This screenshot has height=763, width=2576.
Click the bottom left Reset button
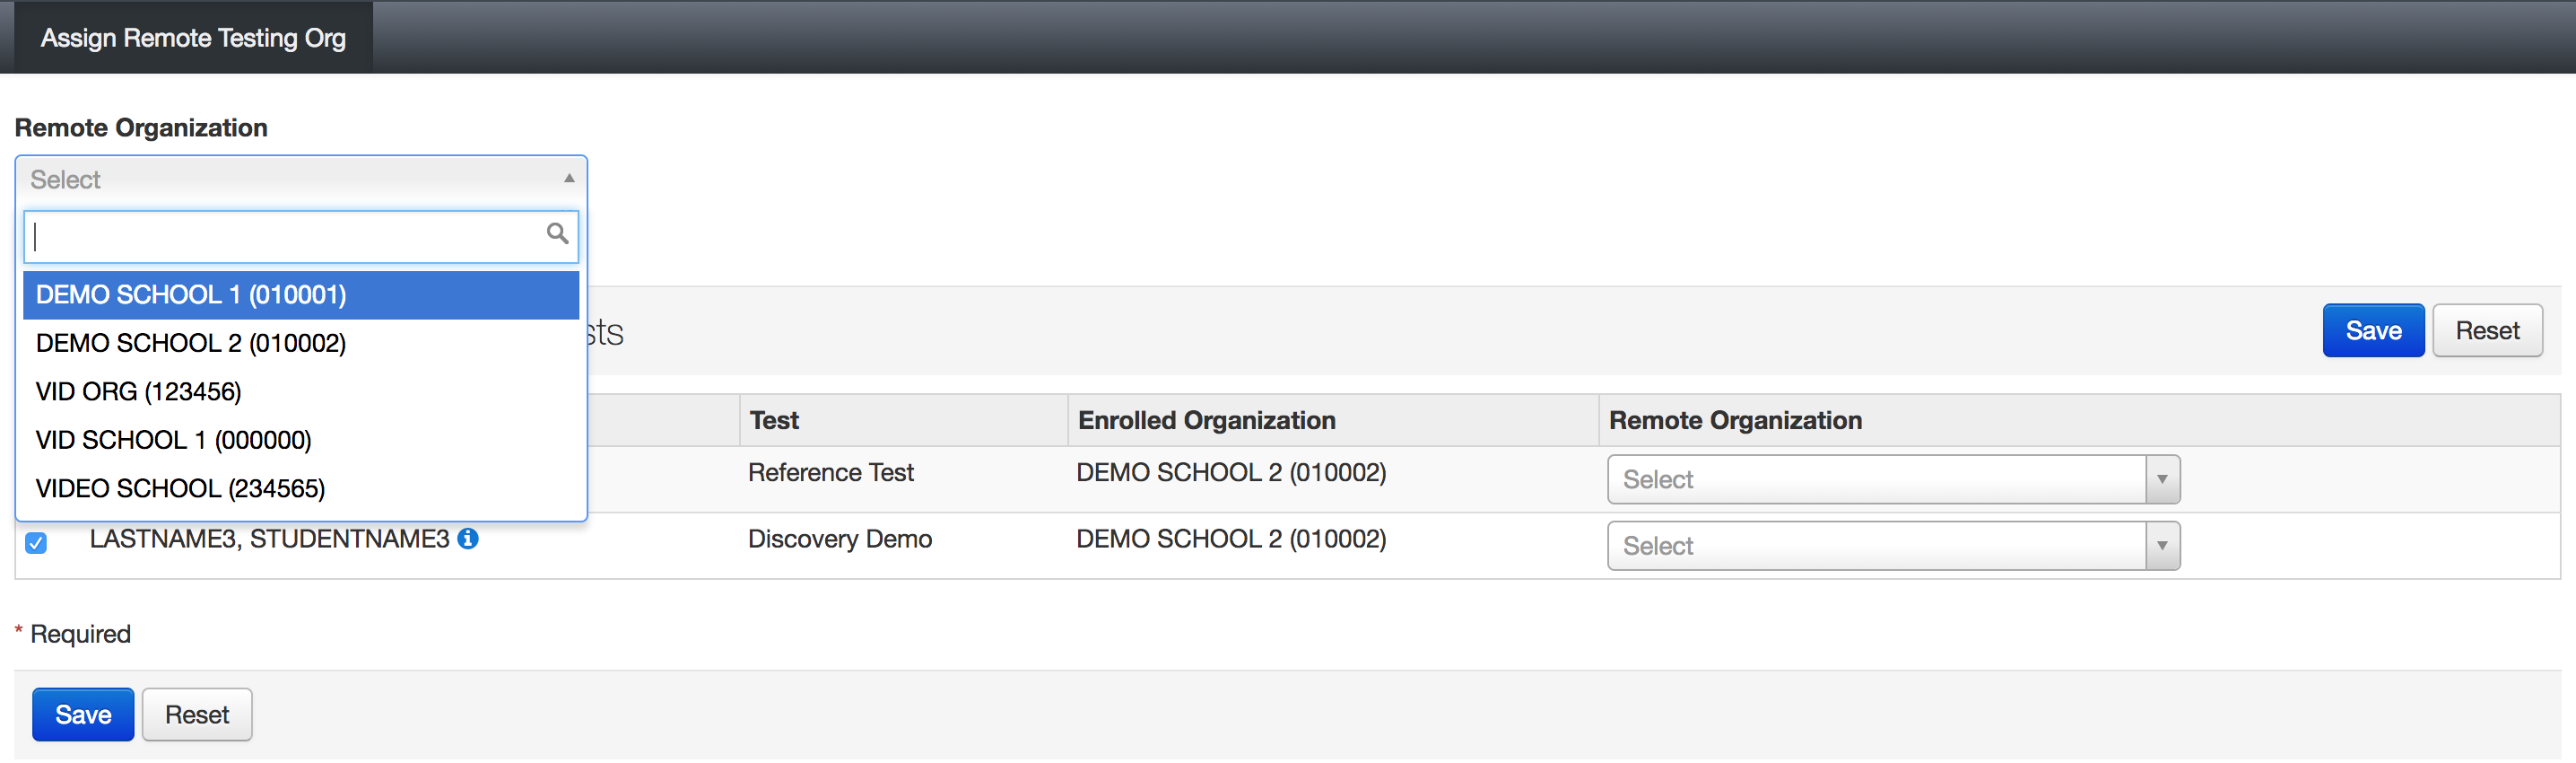(197, 715)
